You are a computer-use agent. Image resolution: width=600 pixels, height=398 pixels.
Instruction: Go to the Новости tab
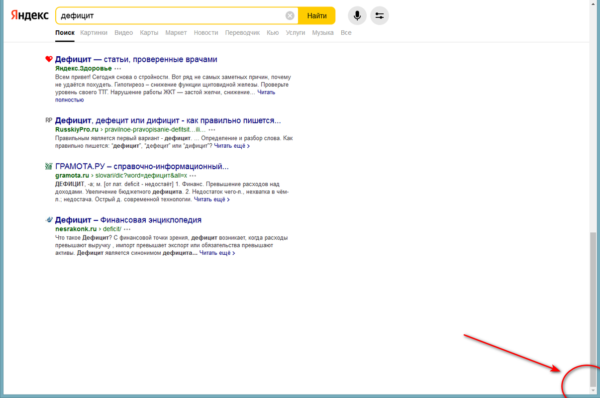point(206,32)
